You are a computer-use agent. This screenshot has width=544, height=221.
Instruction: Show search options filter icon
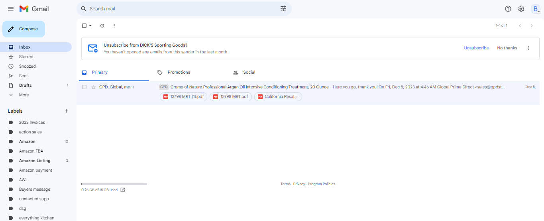[x=283, y=9]
